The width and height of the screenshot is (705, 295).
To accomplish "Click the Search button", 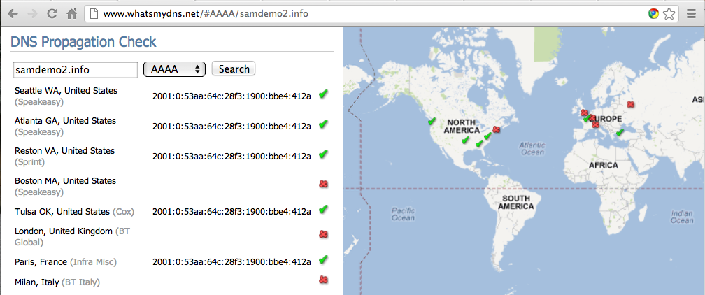I will coord(234,69).
